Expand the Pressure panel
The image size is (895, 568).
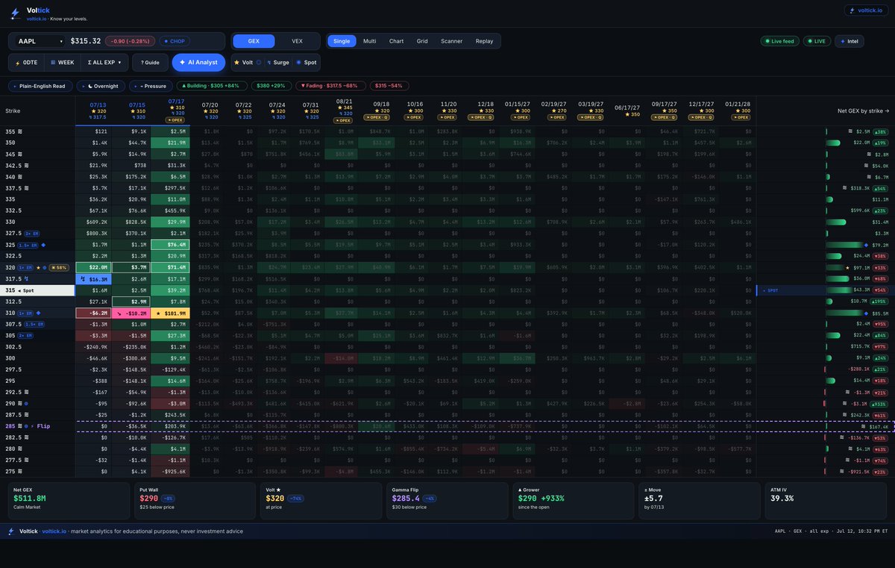[150, 86]
